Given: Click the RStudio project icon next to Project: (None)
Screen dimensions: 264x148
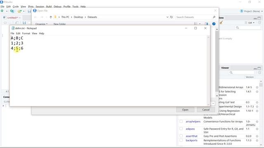Looking at the screenshot, I should pos(242,11).
